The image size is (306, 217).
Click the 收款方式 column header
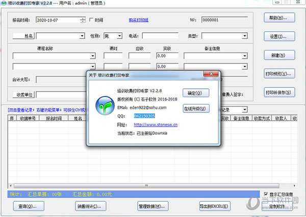pos(262,118)
